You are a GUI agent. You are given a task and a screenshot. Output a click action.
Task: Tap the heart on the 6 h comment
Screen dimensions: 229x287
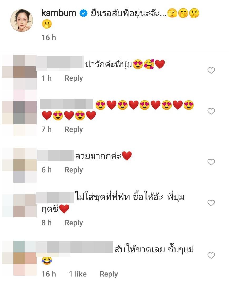click(211, 162)
